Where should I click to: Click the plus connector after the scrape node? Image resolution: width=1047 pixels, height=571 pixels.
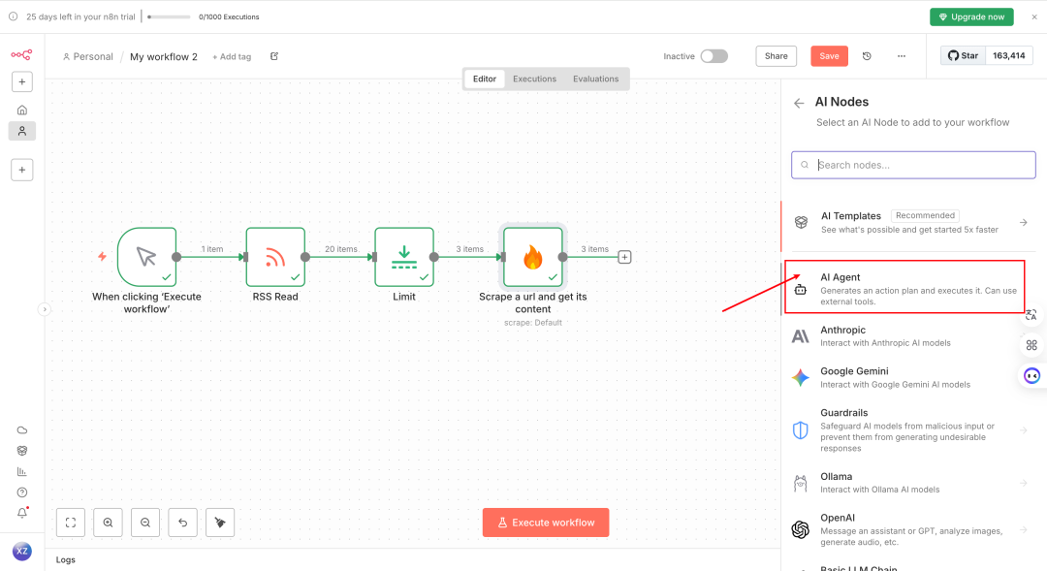624,257
